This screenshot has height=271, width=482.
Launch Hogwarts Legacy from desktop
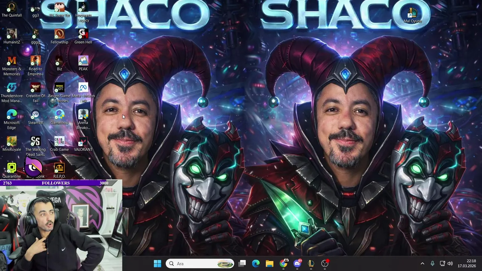pyautogui.click(x=83, y=12)
